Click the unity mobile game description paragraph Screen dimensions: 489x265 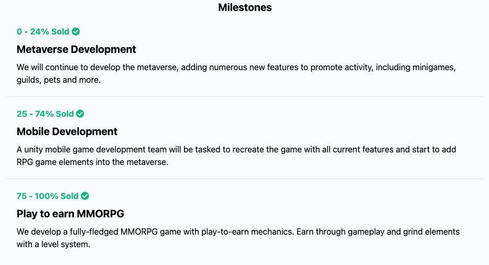[x=236, y=156]
